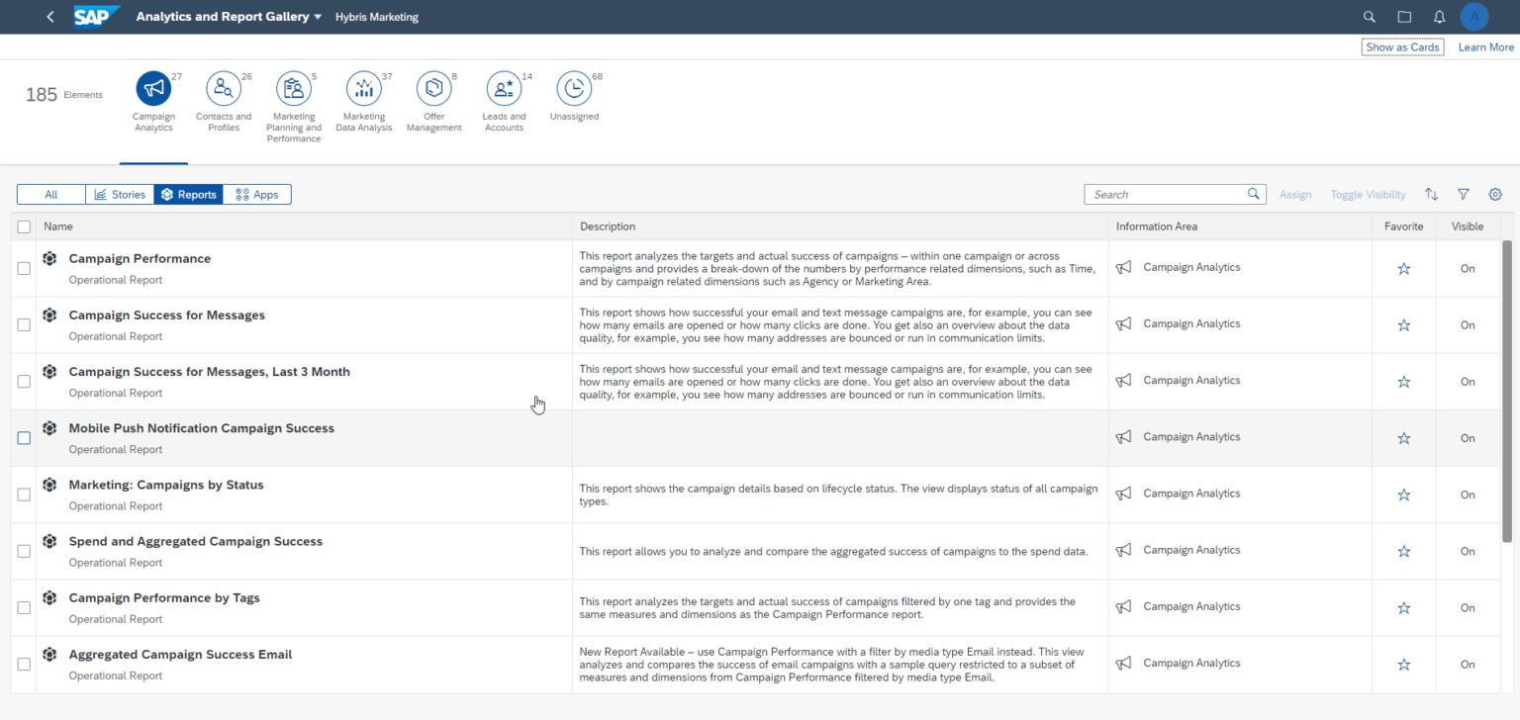1520x720 pixels.
Task: Click the sort icon beside the filter
Action: coord(1431,194)
